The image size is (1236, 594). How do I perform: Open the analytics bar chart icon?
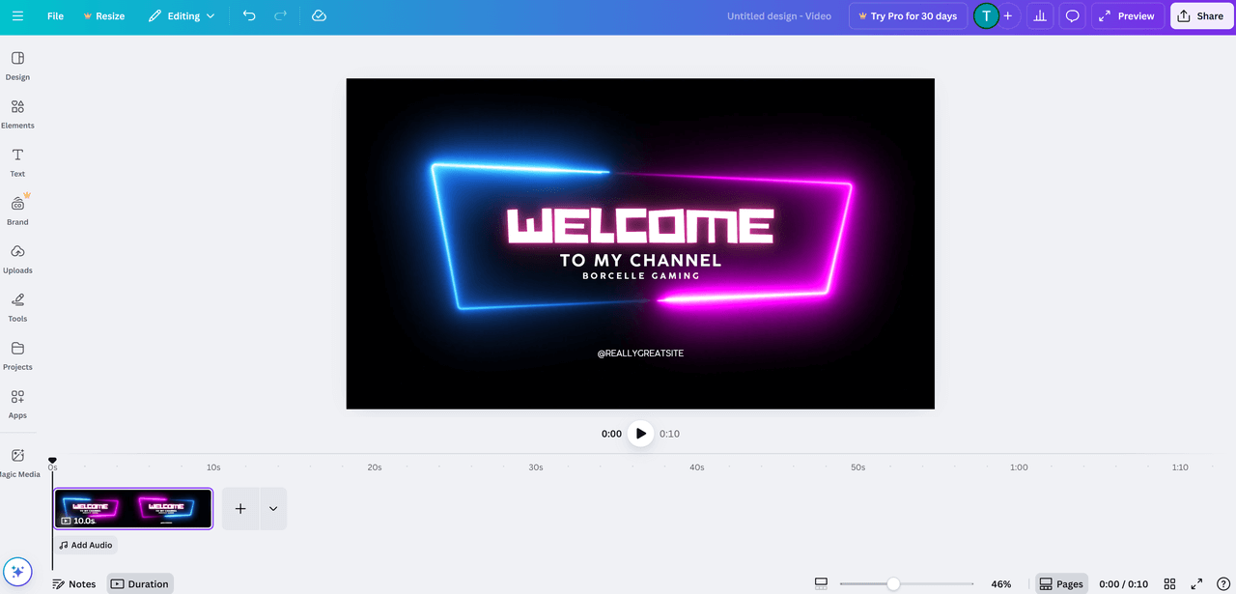(x=1040, y=16)
